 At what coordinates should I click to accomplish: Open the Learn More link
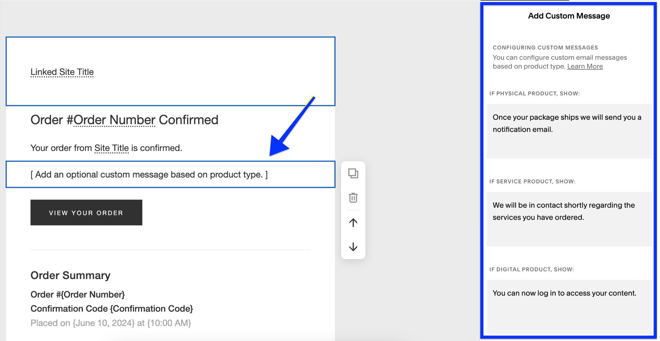pyautogui.click(x=585, y=66)
